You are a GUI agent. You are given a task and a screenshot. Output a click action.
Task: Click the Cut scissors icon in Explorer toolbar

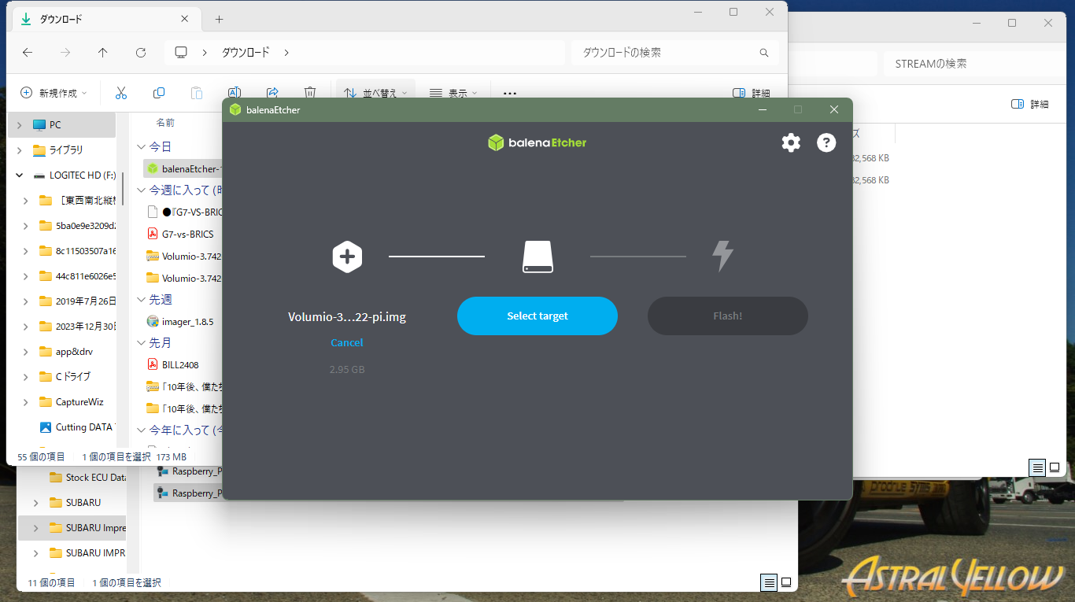pos(121,93)
